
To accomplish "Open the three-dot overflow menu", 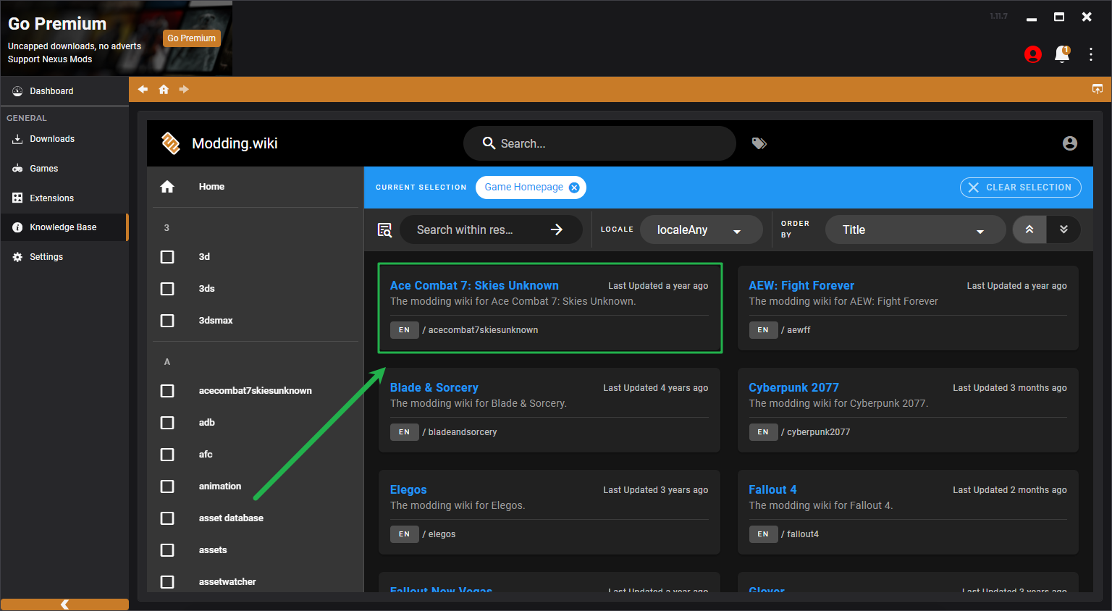I will [x=1090, y=54].
